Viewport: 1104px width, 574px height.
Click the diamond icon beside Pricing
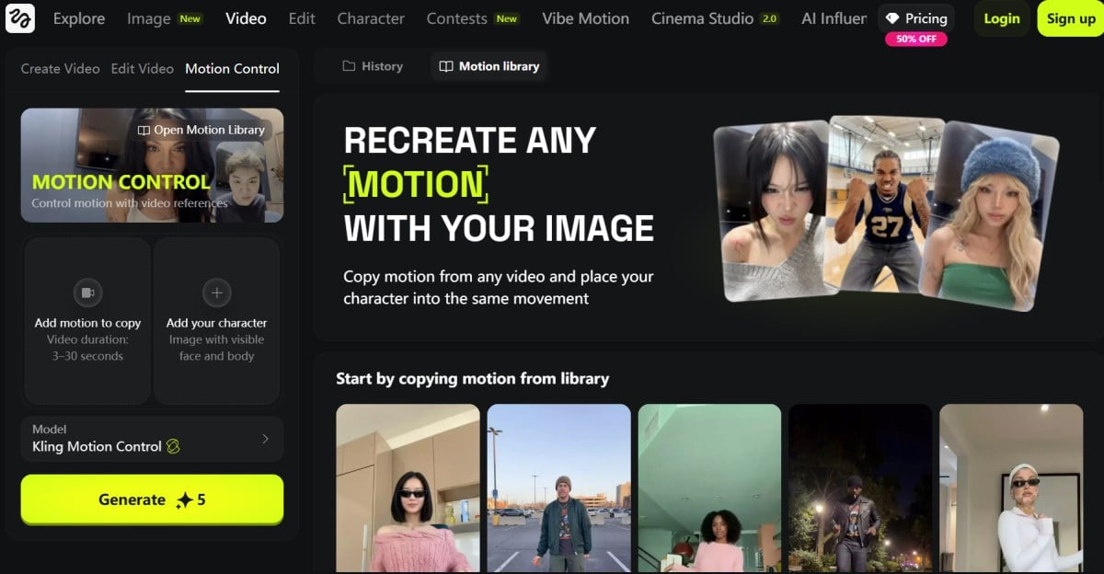[892, 18]
